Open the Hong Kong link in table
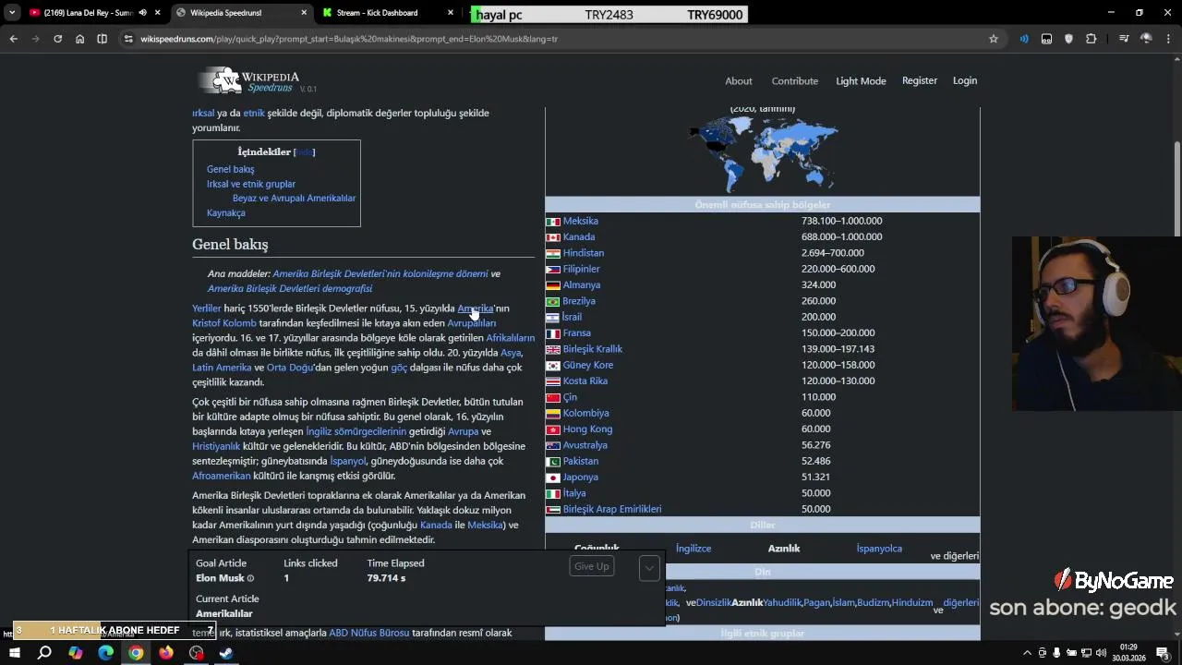Image resolution: width=1182 pixels, height=665 pixels. pos(587,429)
